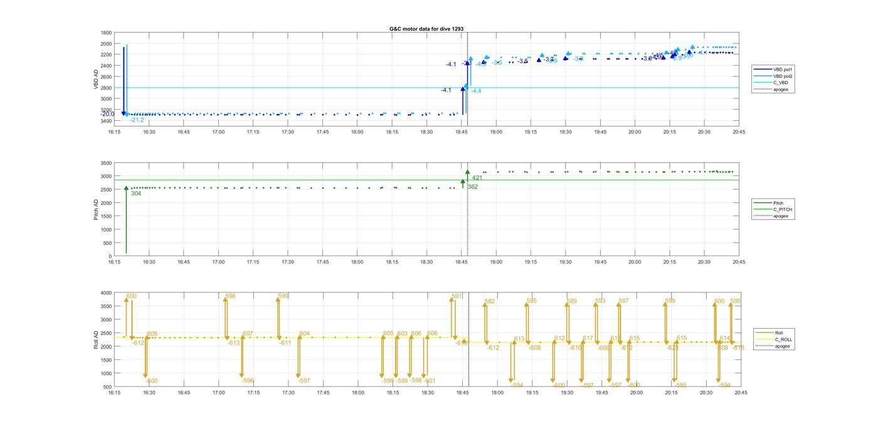Click the '362' pitch annotation

472,187
